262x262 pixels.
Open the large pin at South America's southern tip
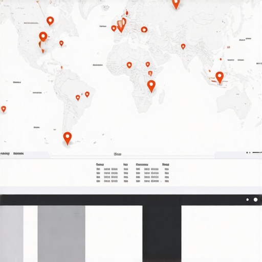click(68, 138)
